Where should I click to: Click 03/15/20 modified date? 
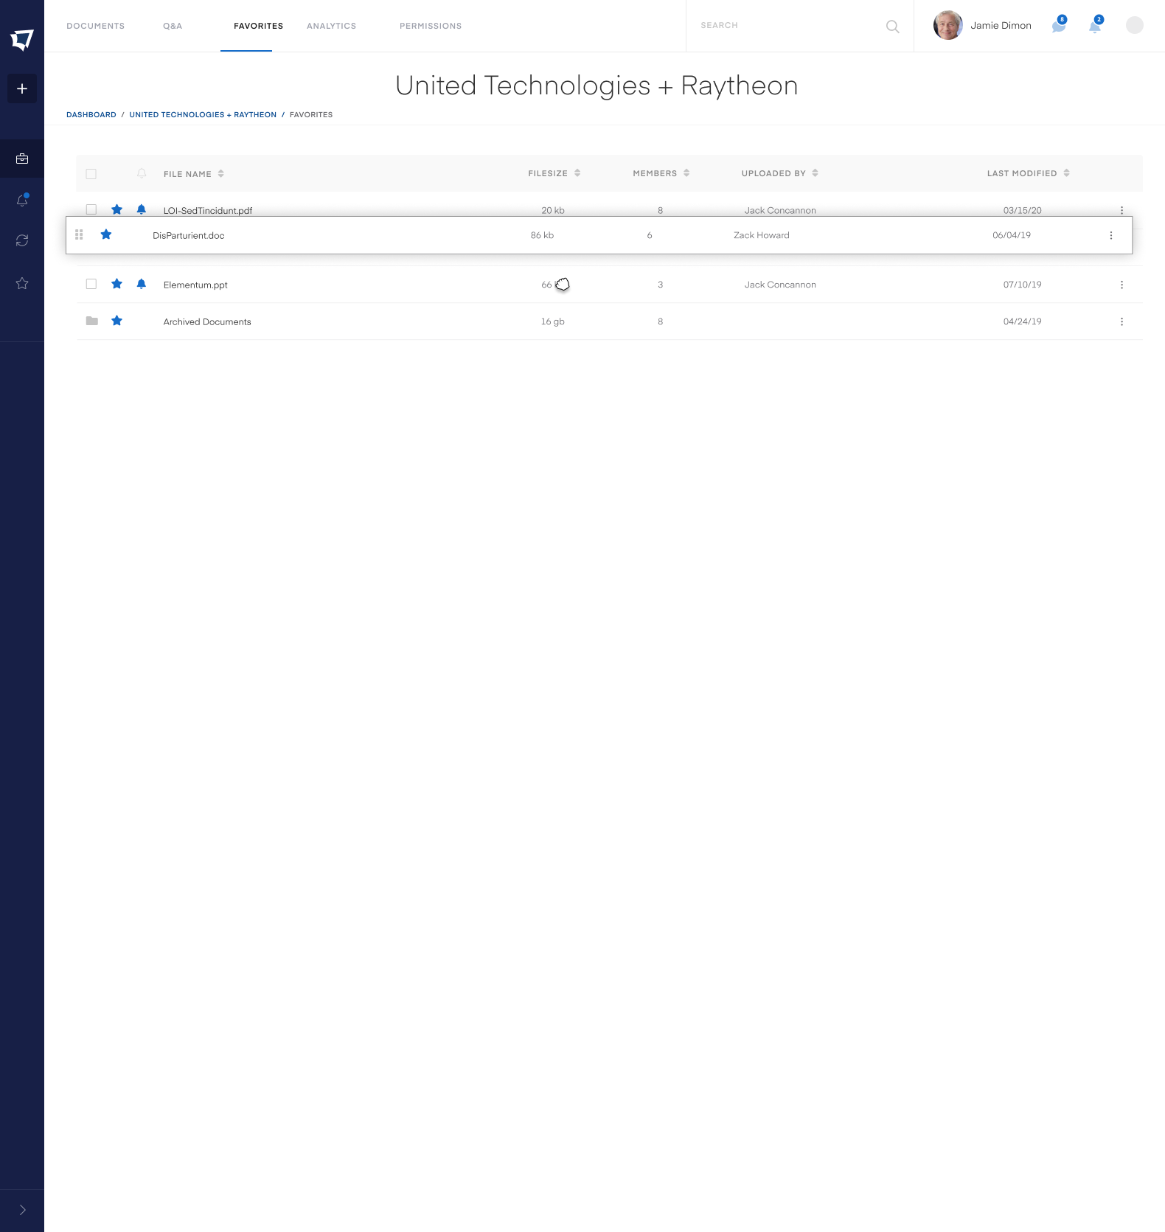1023,210
